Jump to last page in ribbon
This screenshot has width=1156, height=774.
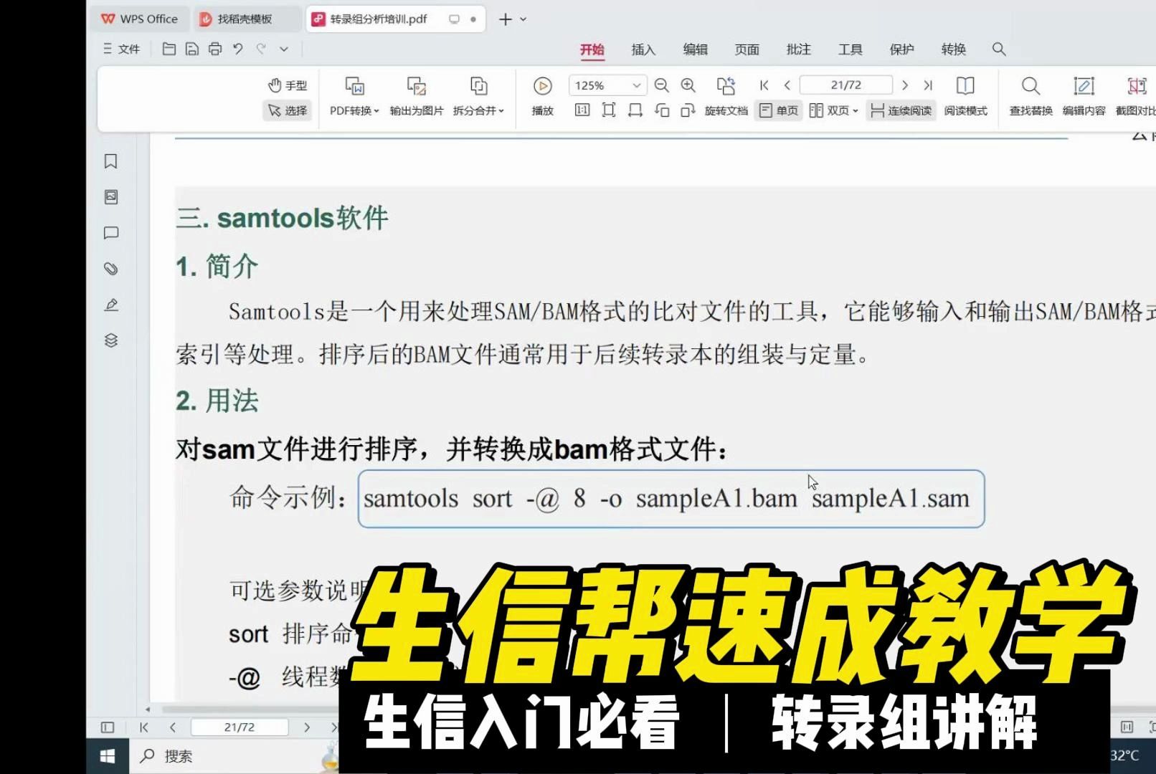(x=928, y=85)
